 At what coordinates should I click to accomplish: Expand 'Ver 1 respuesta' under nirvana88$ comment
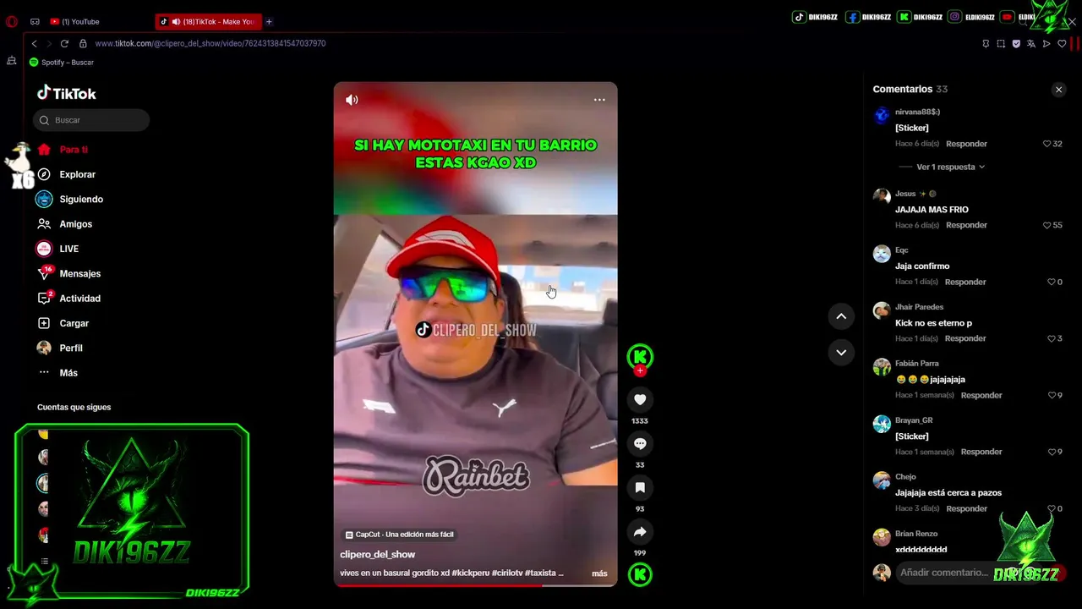tap(950, 167)
